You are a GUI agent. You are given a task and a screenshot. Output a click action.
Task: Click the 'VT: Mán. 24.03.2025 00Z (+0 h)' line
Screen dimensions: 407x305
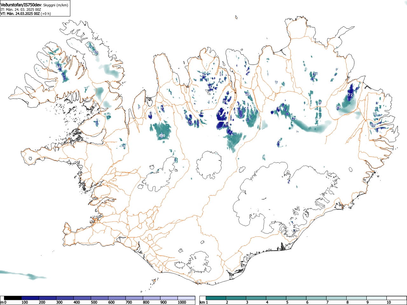pos(25,14)
